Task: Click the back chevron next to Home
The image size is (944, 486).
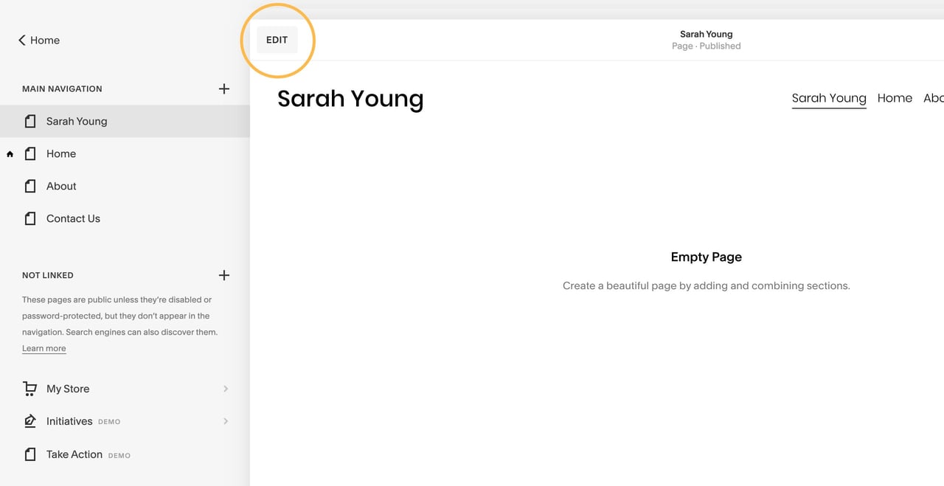Action: (21, 40)
